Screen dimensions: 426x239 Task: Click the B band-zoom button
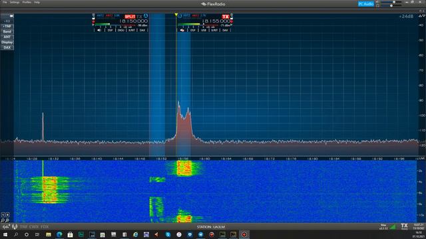[x=7, y=215]
